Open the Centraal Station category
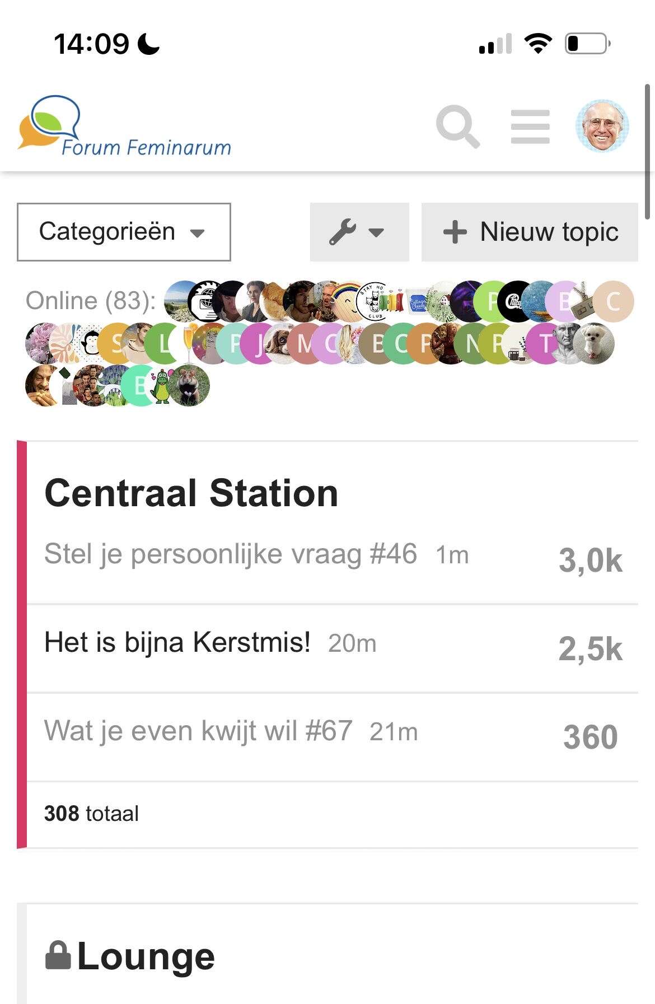 point(191,493)
